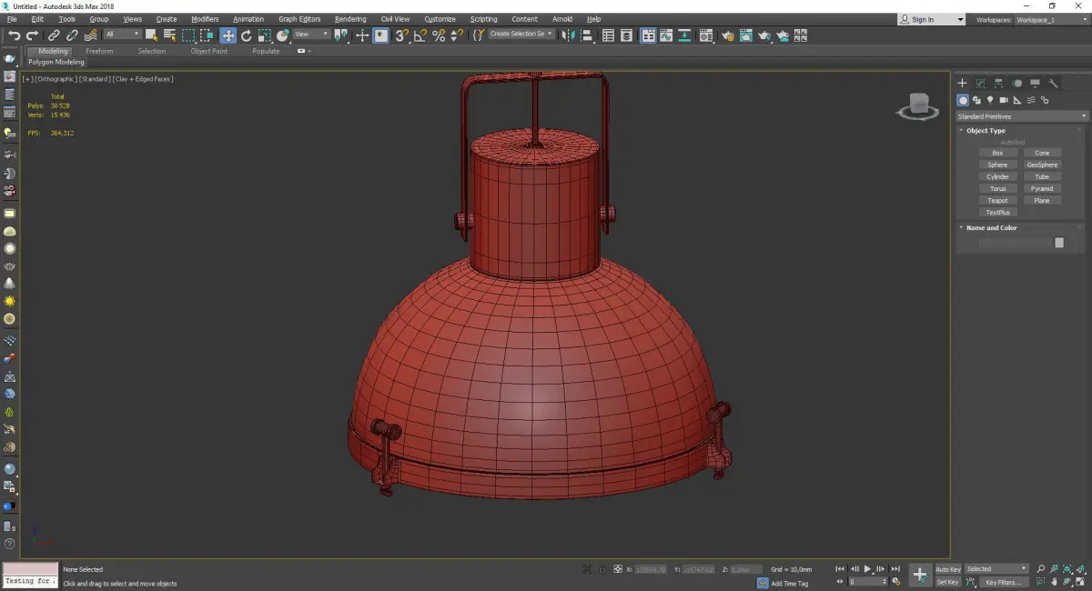The height and width of the screenshot is (591, 1092).
Task: Click the Teapot primitive button
Action: point(997,200)
